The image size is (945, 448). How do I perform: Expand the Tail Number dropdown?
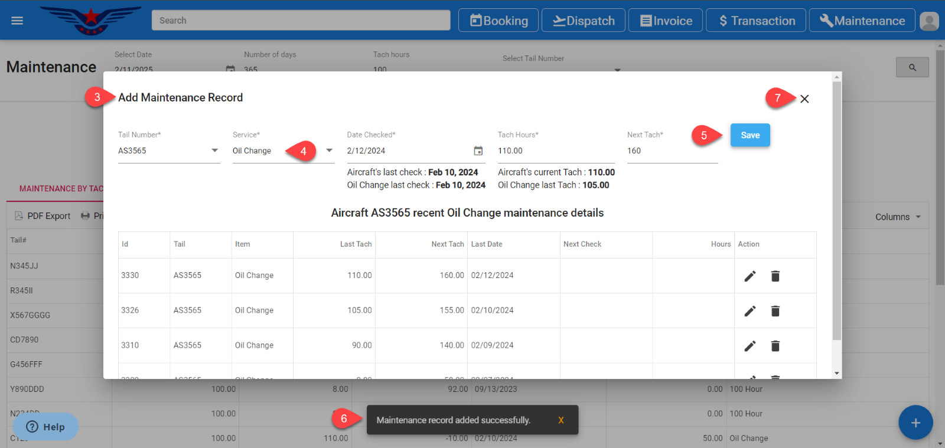(x=214, y=151)
